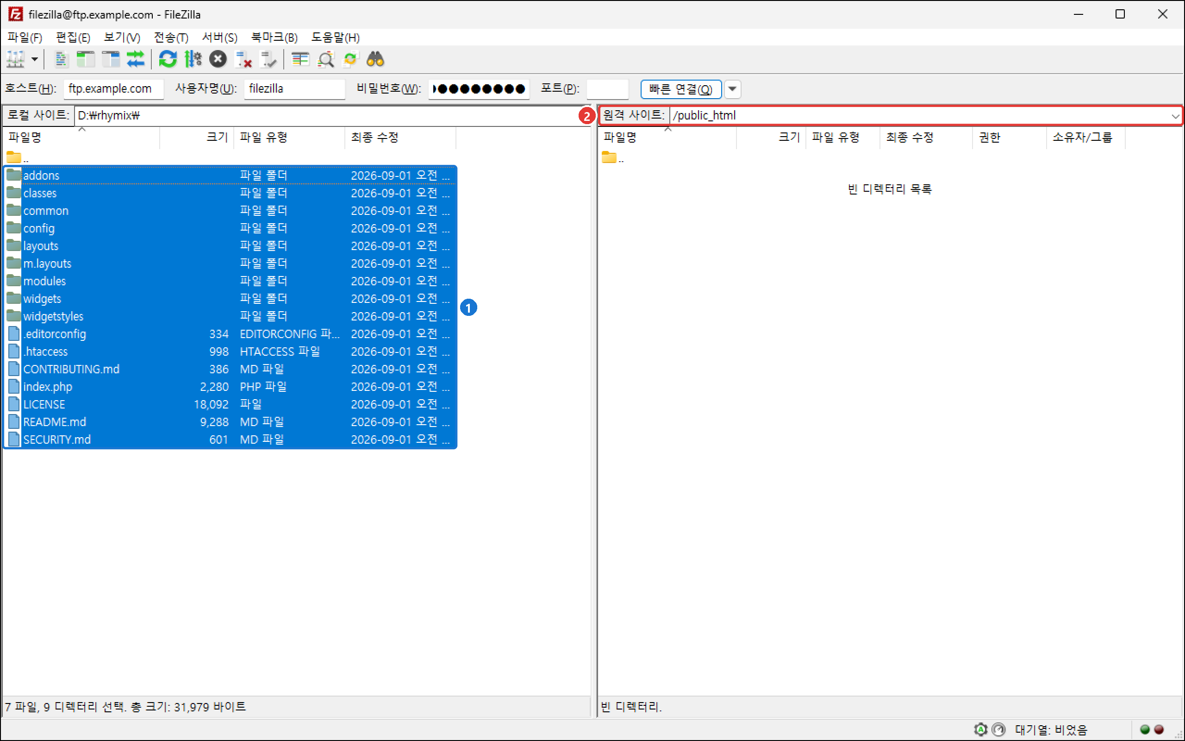Select the .editorconfig file

pyautogui.click(x=230, y=334)
